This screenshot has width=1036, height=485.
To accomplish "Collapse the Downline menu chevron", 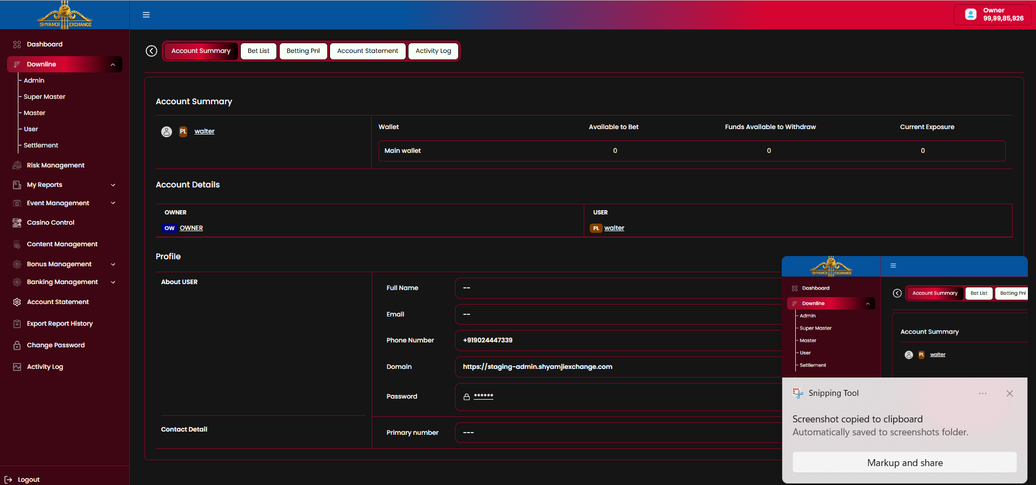I will [113, 65].
